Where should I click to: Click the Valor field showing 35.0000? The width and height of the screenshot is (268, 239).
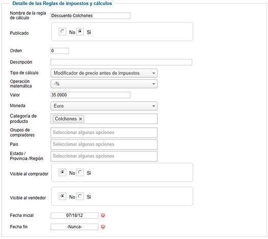pos(90,95)
